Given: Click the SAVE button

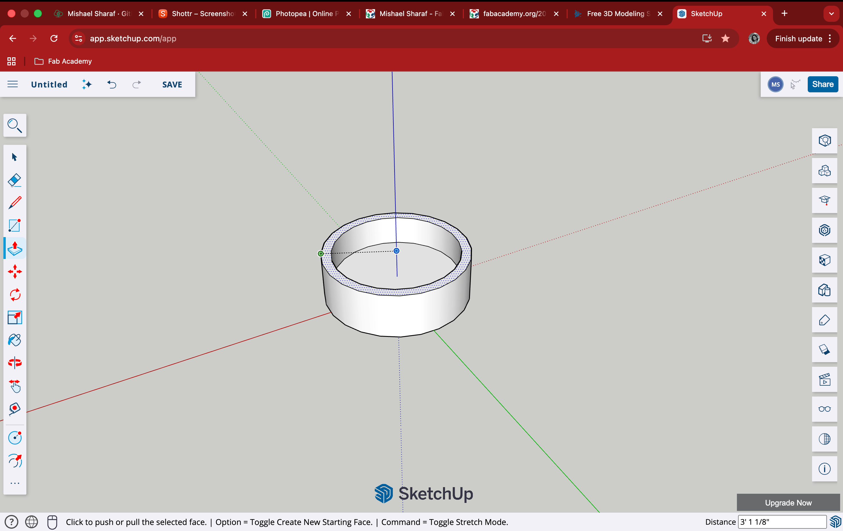Looking at the screenshot, I should [x=172, y=84].
